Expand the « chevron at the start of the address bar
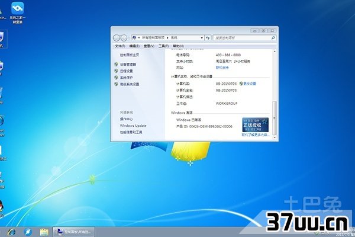This screenshot has height=237, width=355. click(138, 38)
